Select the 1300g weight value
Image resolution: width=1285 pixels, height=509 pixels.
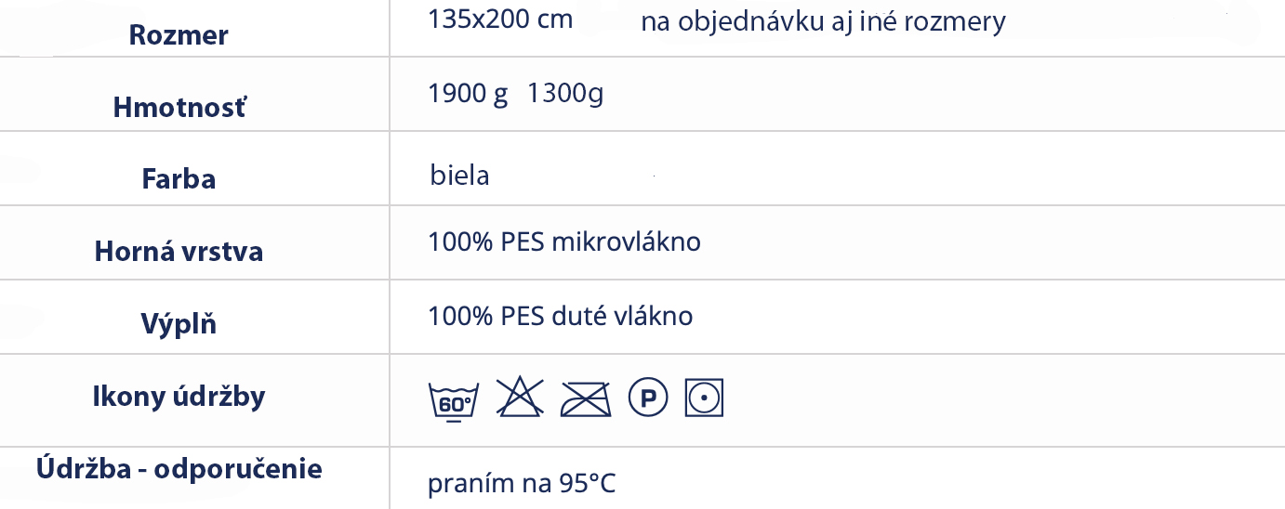(x=565, y=94)
